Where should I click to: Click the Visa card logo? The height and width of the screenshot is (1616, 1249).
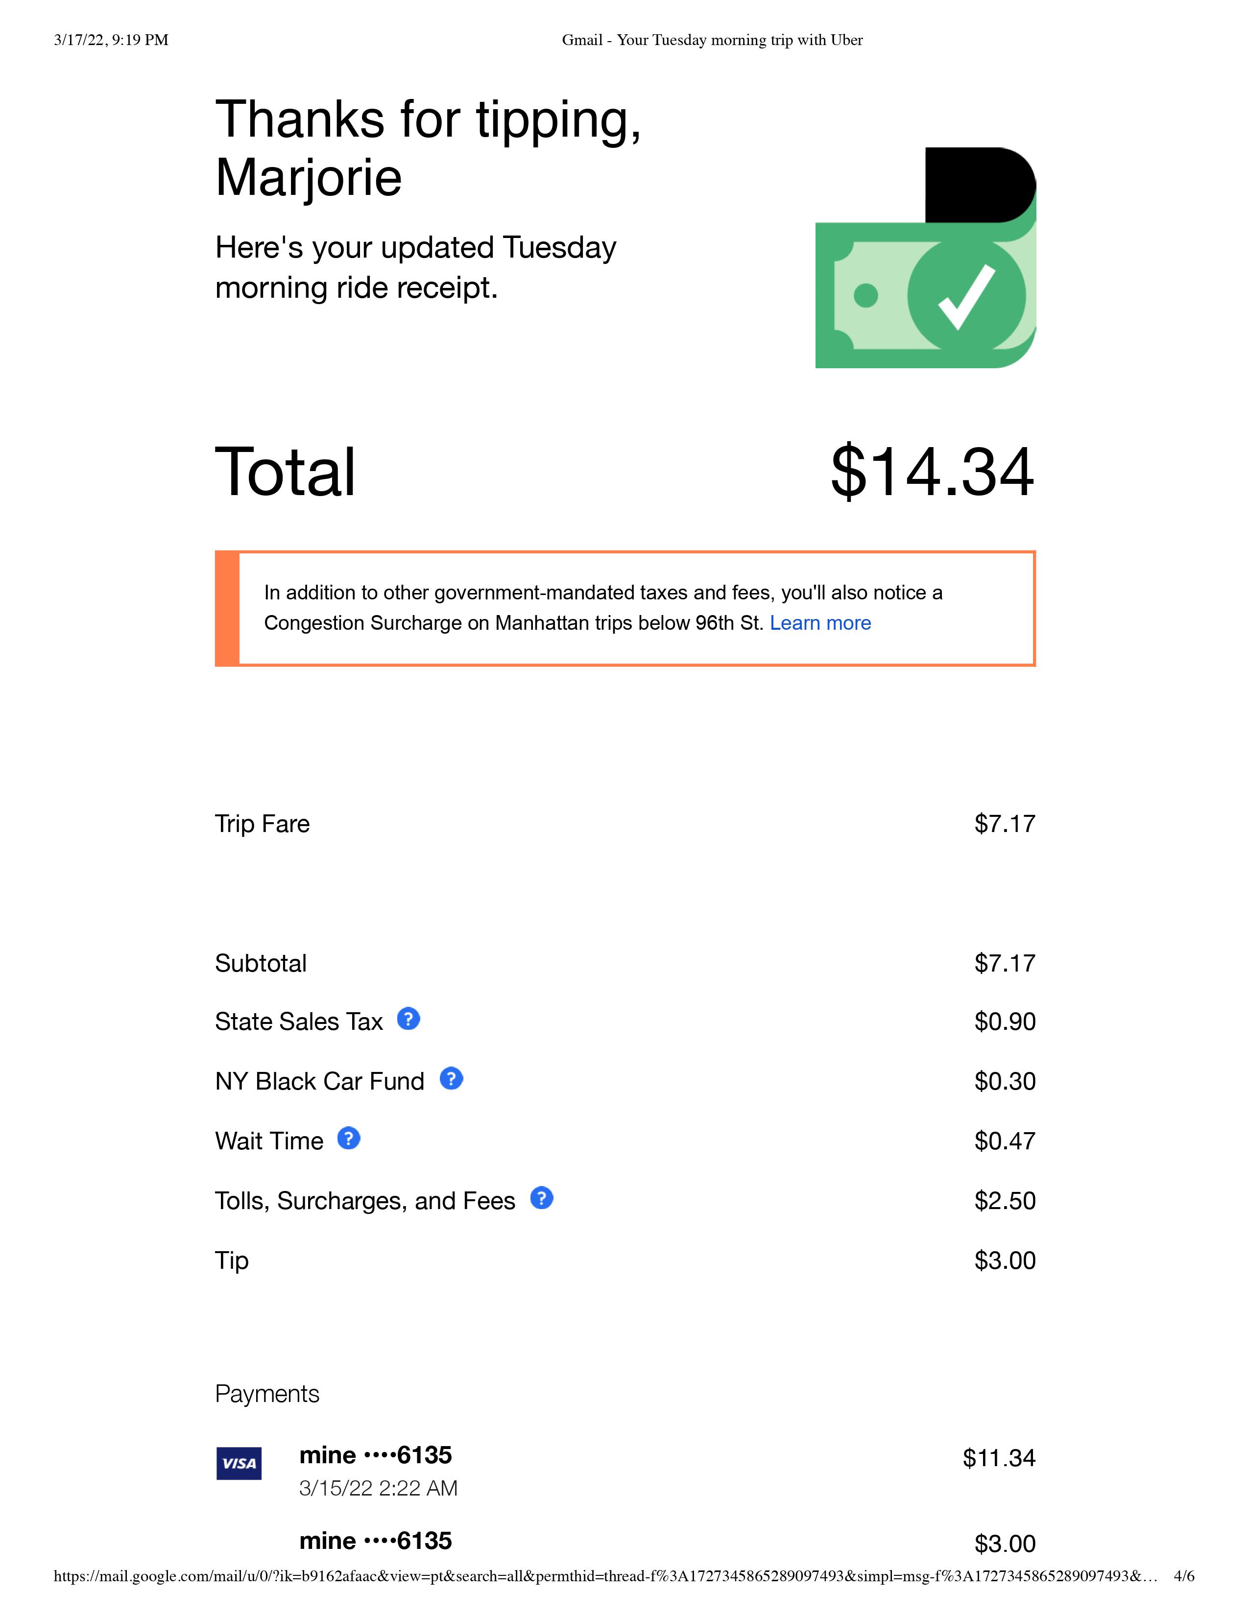[x=238, y=1464]
